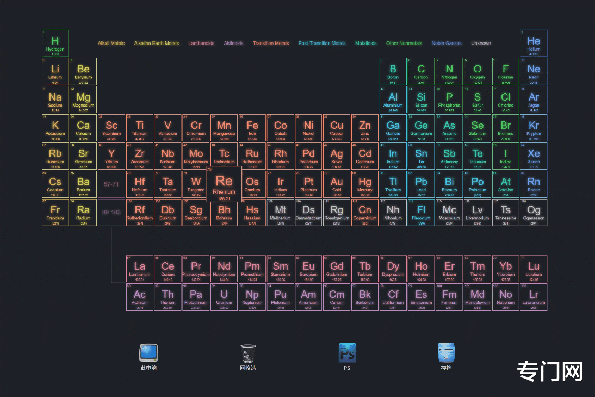595x397 pixels.
Task: Launch the PS Photoshop icon
Action: coord(347,357)
